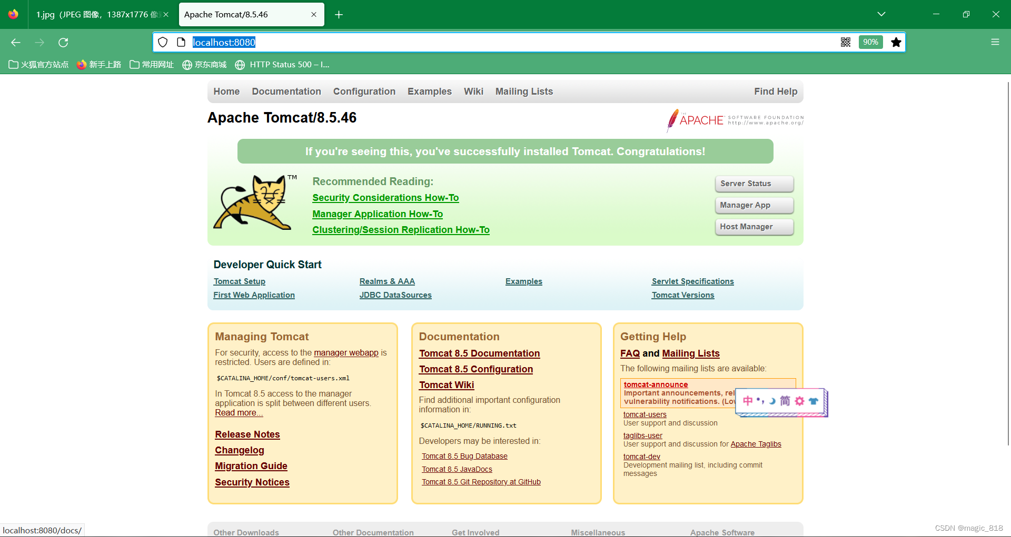The width and height of the screenshot is (1011, 537).
Task: Click the IME moon half-width icon
Action: (x=772, y=401)
